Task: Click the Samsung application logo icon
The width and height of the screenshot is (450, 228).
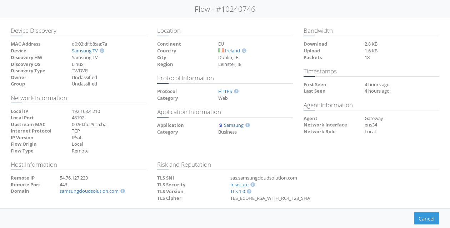Action: (x=220, y=125)
